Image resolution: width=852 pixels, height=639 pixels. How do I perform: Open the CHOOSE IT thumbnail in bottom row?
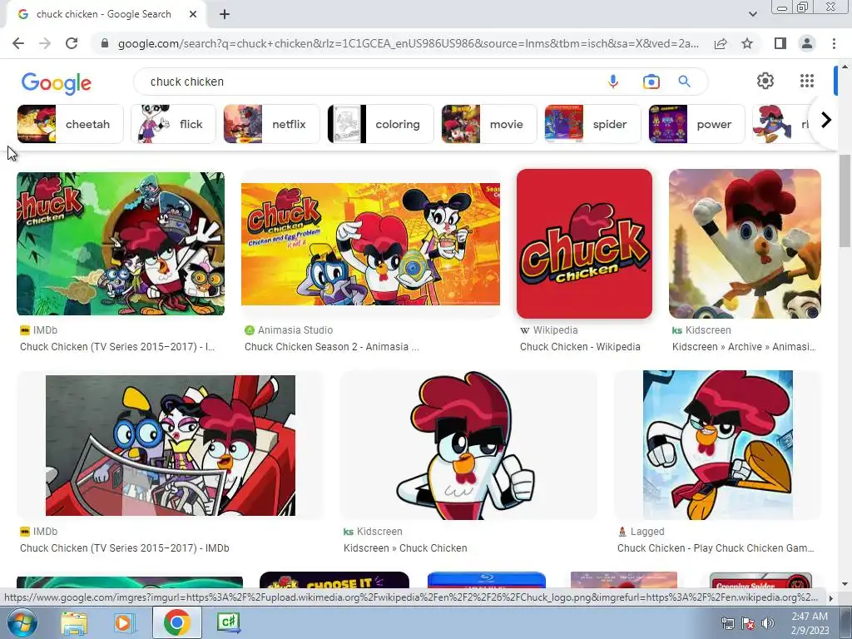334,582
